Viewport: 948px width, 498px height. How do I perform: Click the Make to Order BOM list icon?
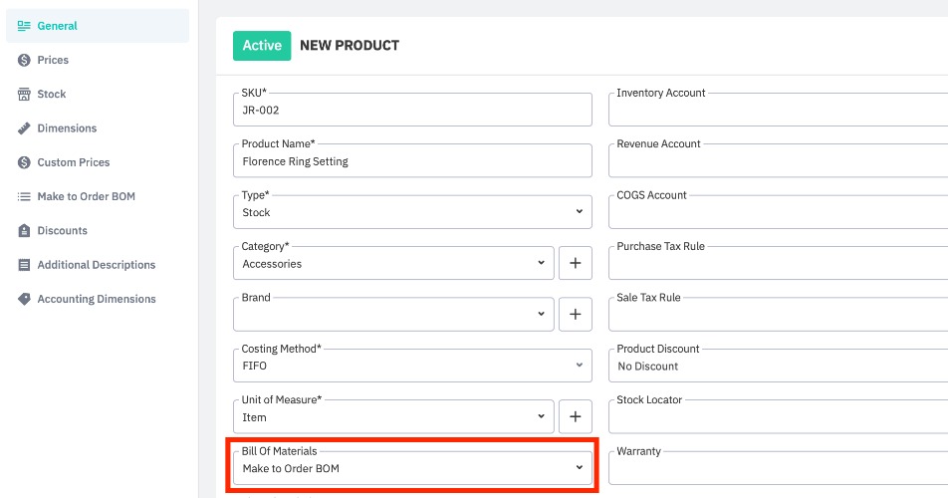click(x=24, y=196)
